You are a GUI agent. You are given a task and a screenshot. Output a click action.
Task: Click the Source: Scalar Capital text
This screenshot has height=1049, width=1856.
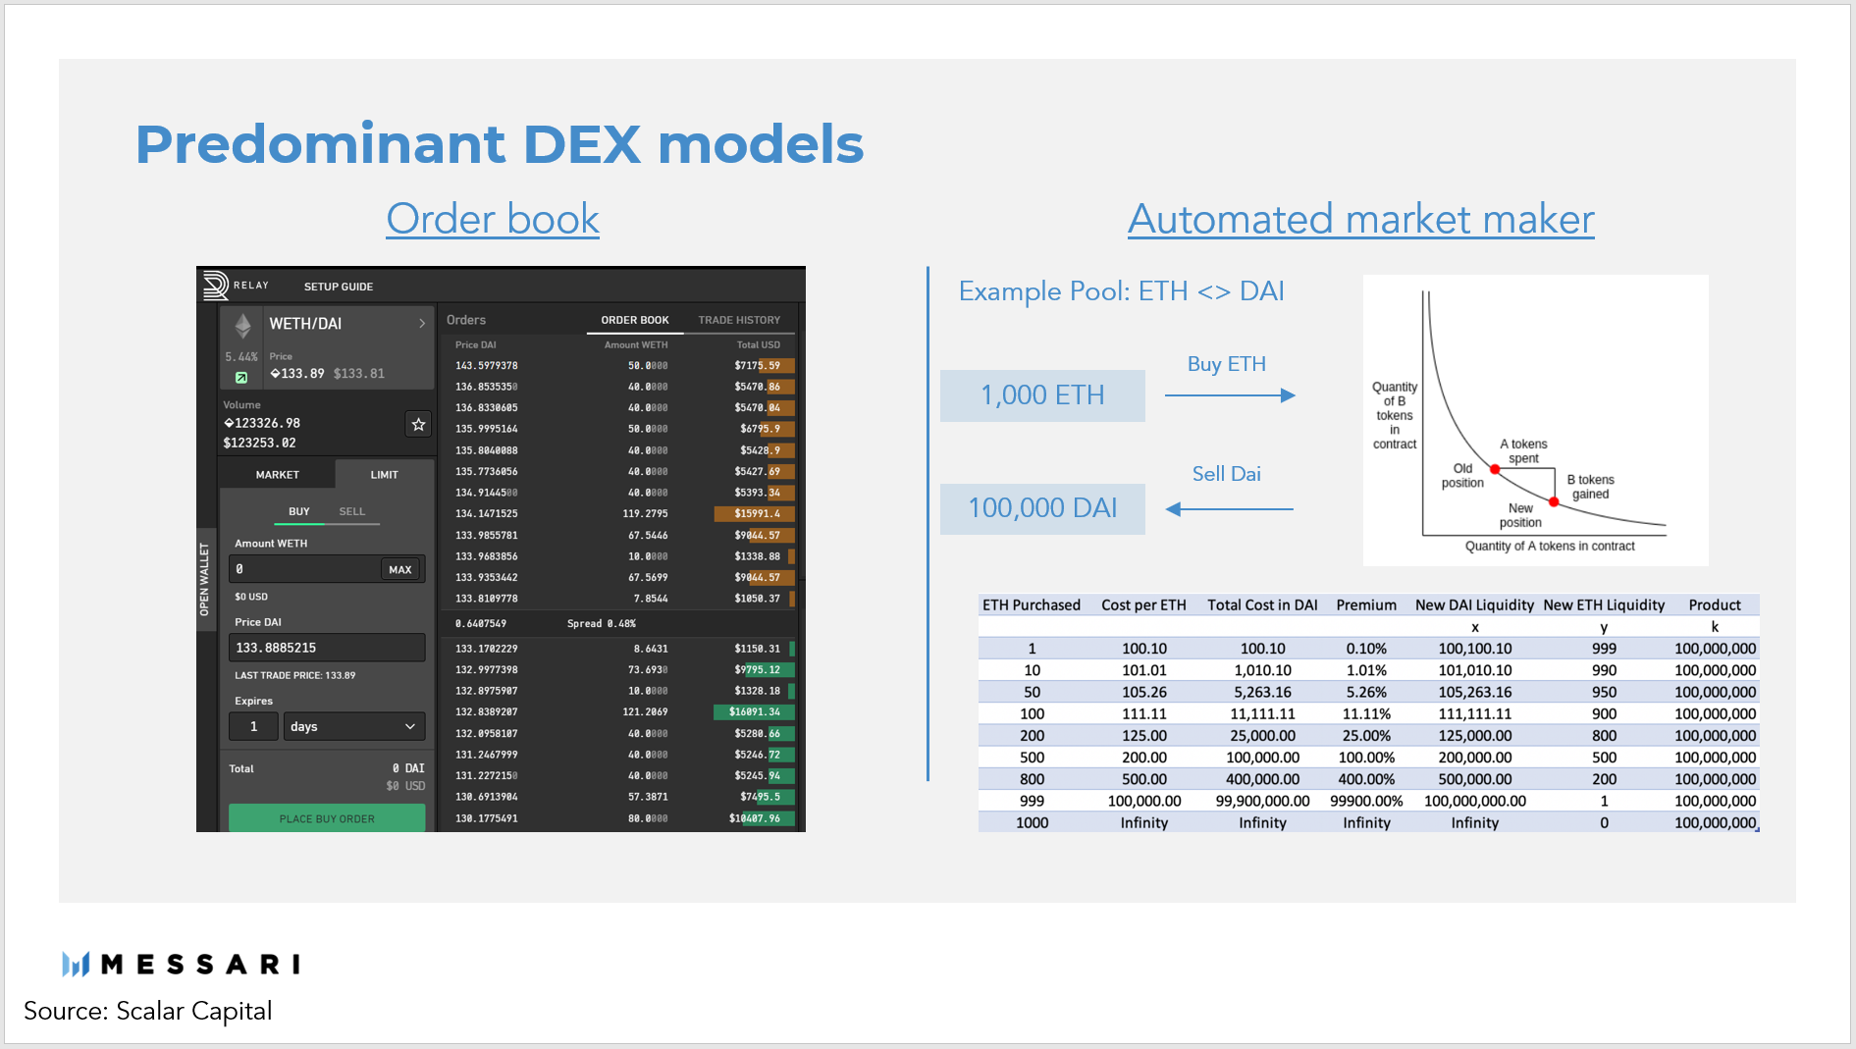tap(148, 1011)
